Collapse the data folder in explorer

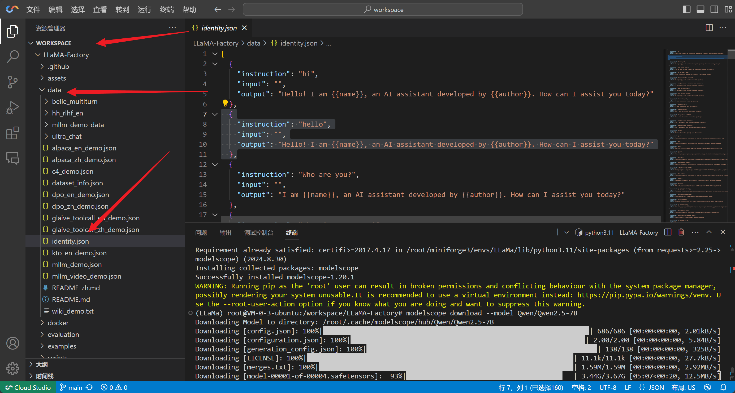(54, 90)
